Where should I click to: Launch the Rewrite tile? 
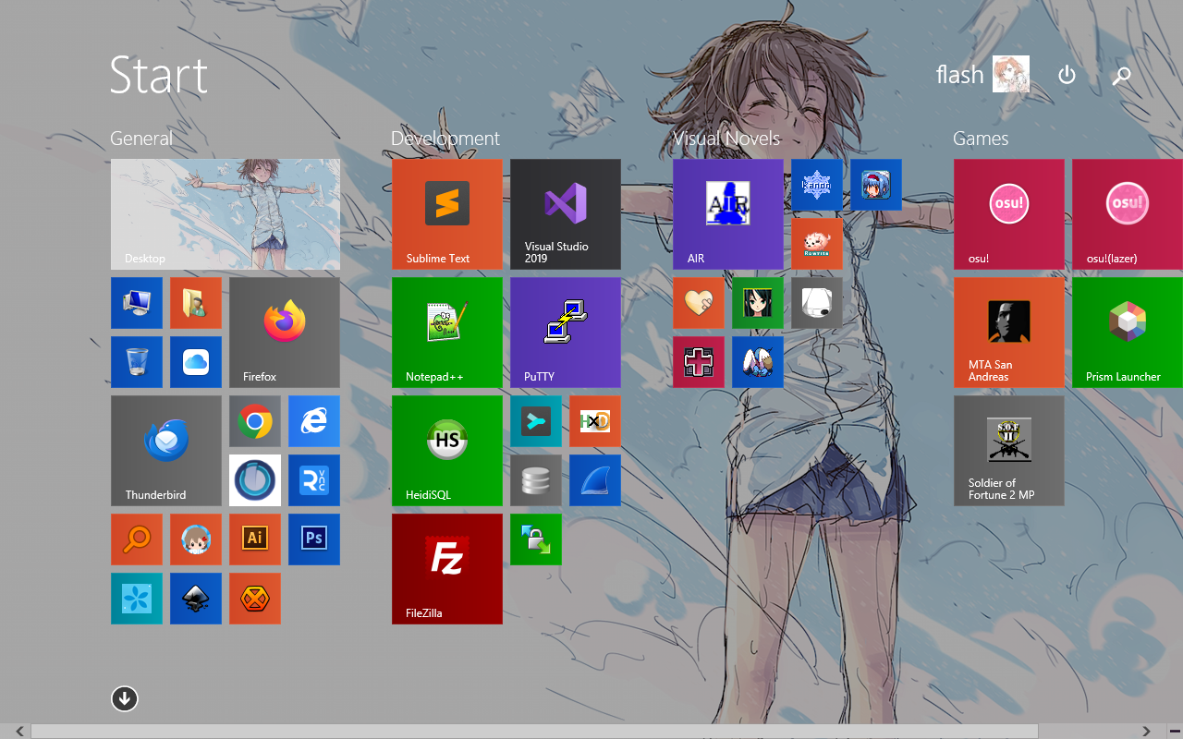pos(817,244)
